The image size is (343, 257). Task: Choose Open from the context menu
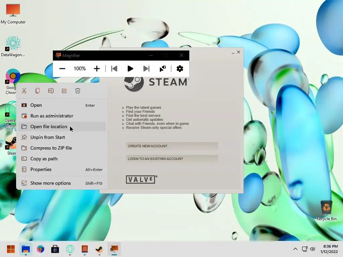point(62,105)
